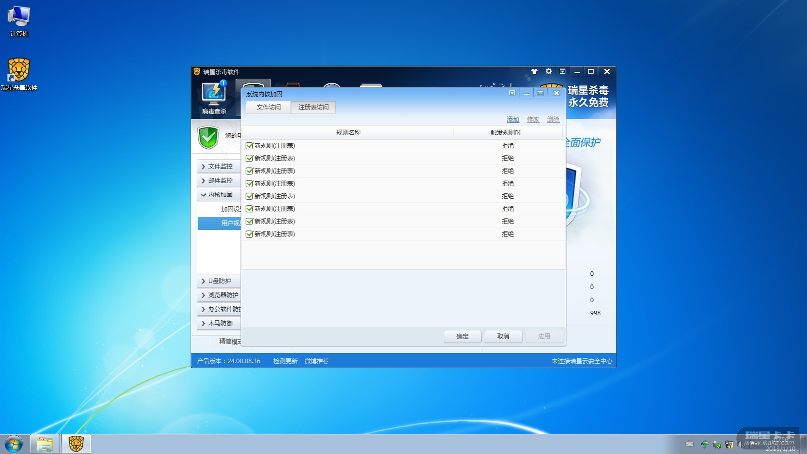Click the 删除 link to delete a rule

[x=553, y=120]
